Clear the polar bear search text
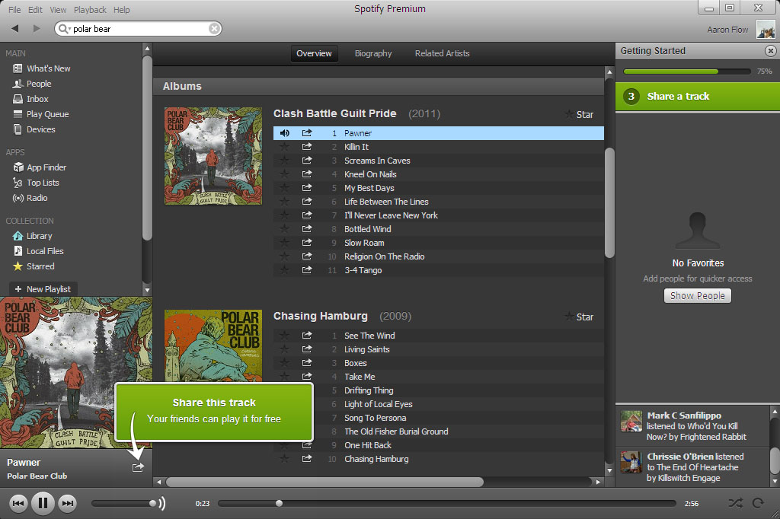The width and height of the screenshot is (780, 519). click(x=214, y=29)
